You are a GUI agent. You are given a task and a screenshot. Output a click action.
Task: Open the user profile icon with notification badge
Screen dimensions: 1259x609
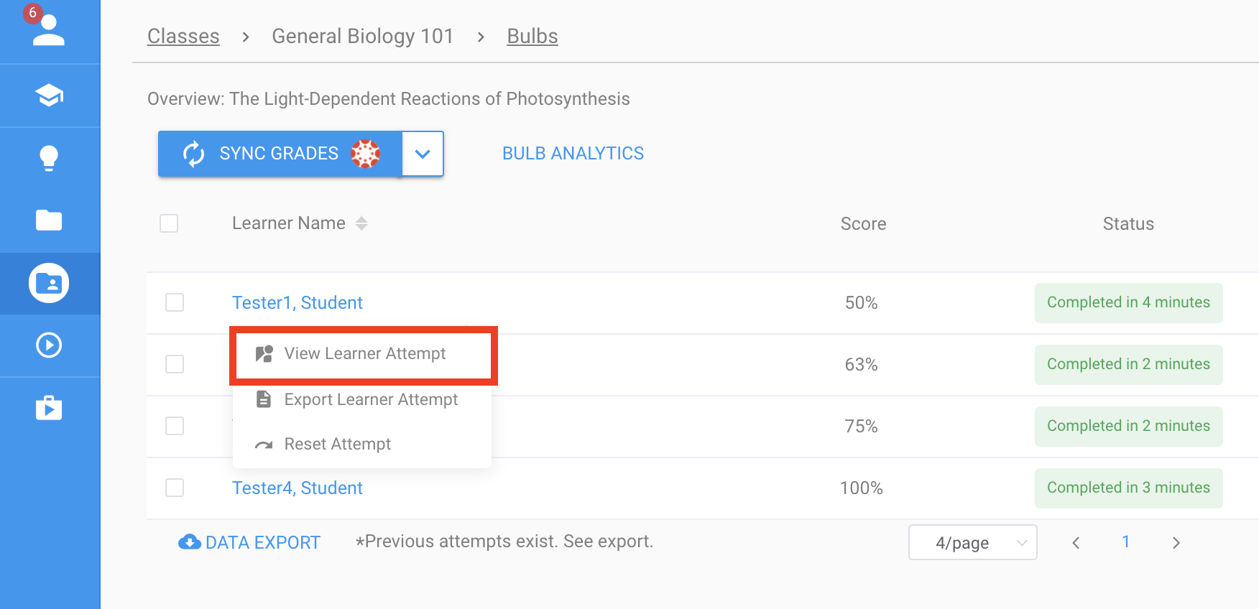(x=48, y=30)
